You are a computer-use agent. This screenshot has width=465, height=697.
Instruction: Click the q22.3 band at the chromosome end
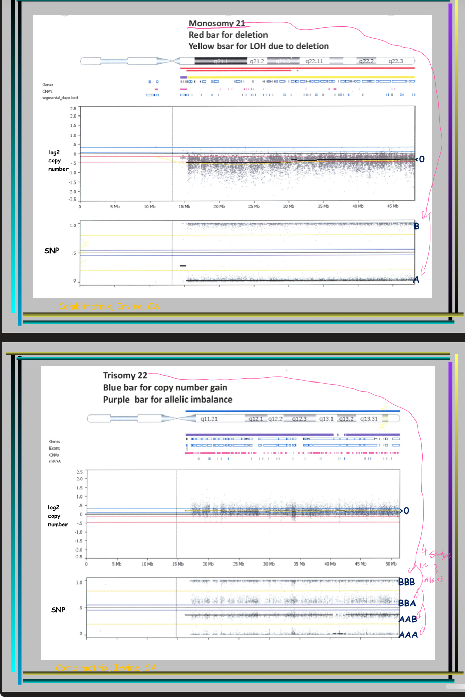[x=395, y=61]
